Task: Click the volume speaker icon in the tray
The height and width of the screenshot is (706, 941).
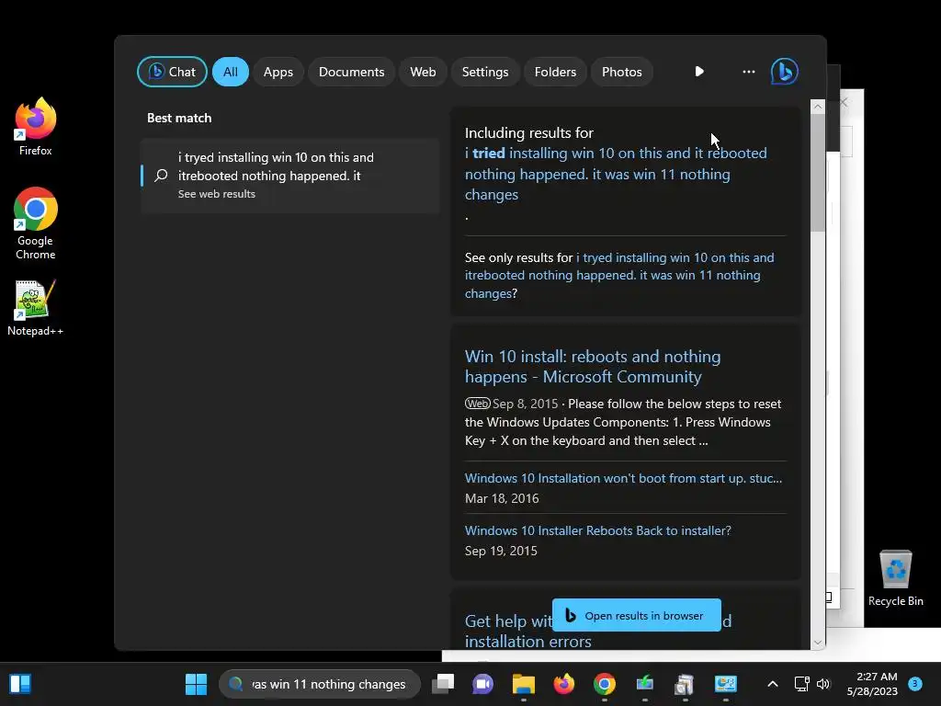Action: tap(823, 684)
